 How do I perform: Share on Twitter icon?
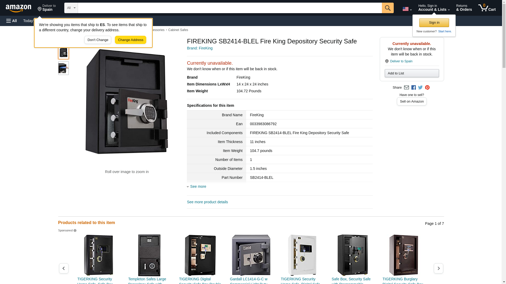click(420, 88)
